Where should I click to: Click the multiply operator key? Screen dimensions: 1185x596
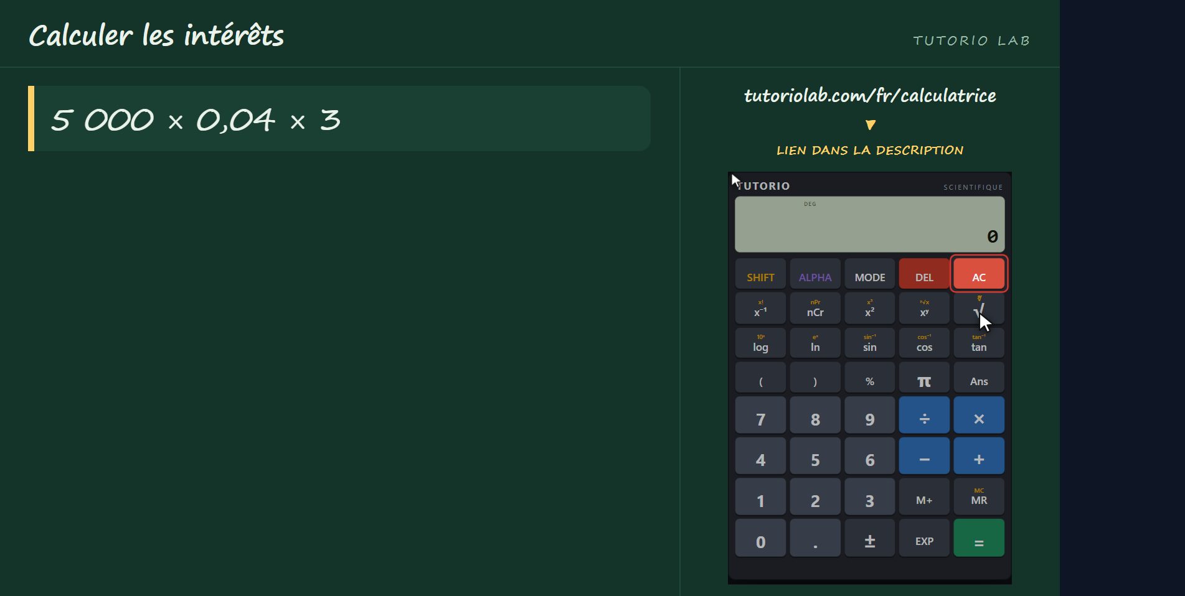(x=979, y=415)
